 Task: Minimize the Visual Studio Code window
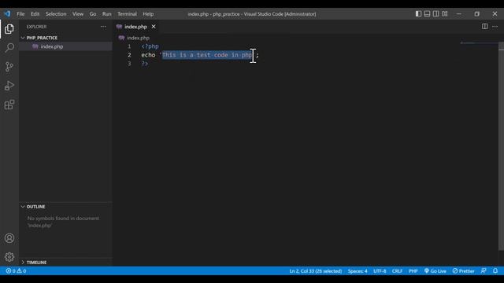[458, 14]
